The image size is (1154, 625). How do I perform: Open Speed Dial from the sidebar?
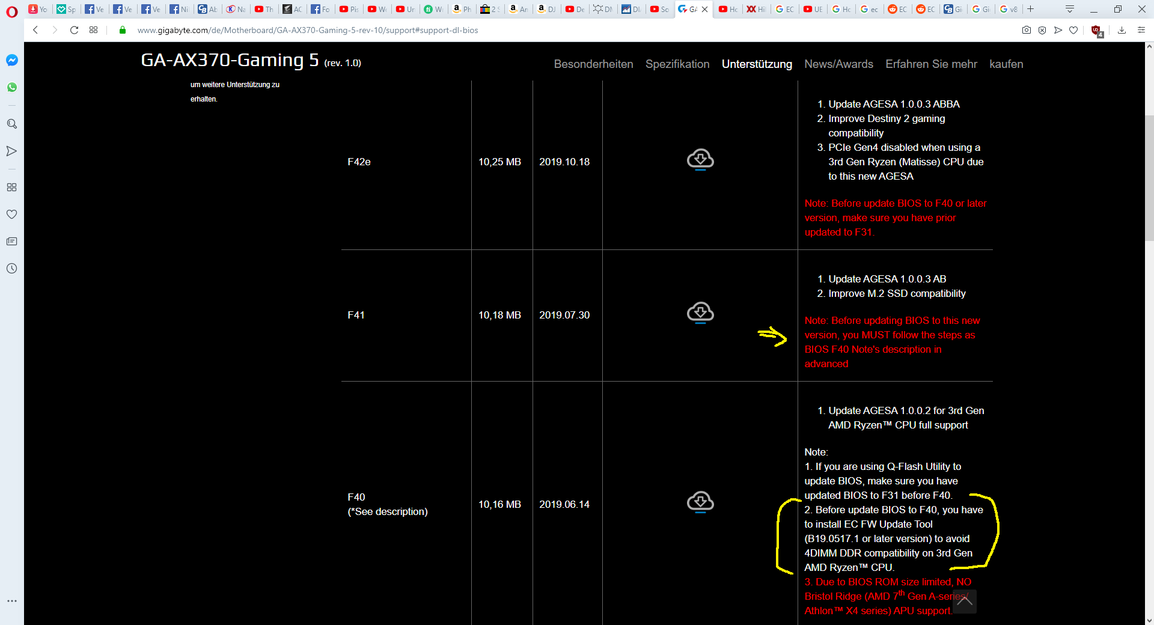coord(11,187)
